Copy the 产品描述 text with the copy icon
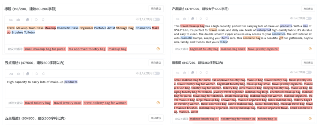318x125 pixels. (x=193, y=19)
